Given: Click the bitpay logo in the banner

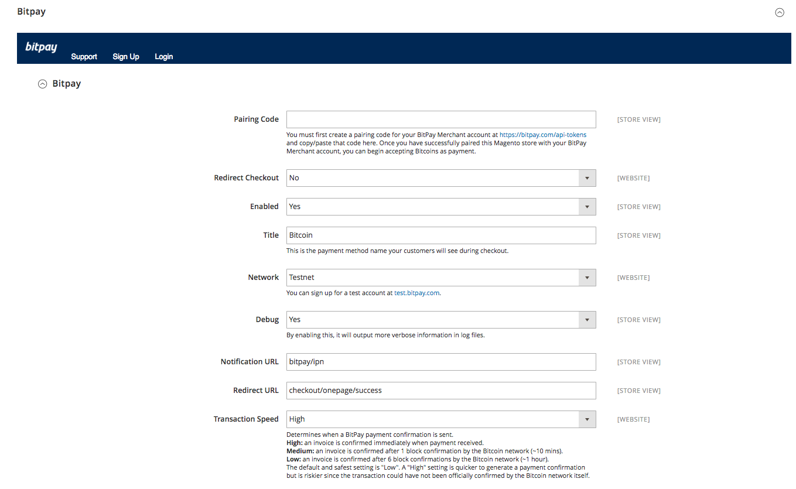Looking at the screenshot, I should (41, 47).
